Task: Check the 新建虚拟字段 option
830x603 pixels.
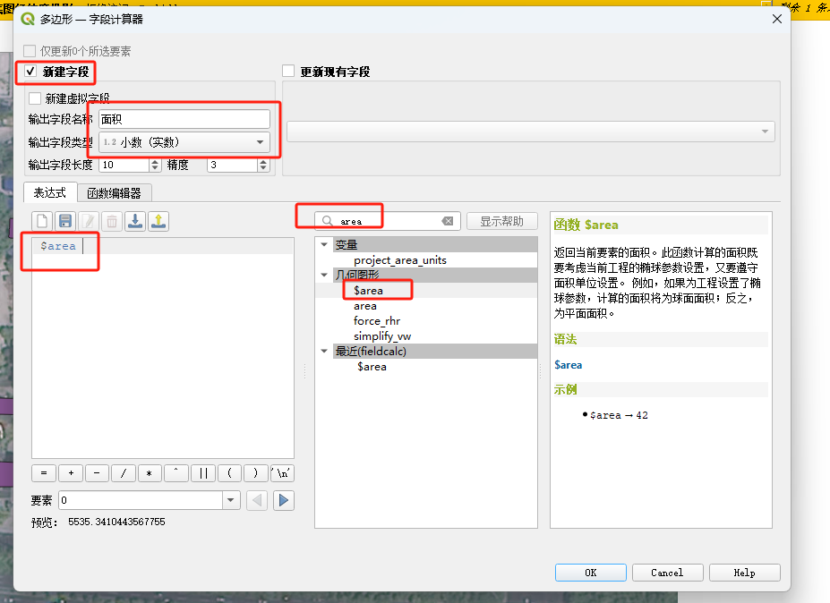Action: pos(35,98)
